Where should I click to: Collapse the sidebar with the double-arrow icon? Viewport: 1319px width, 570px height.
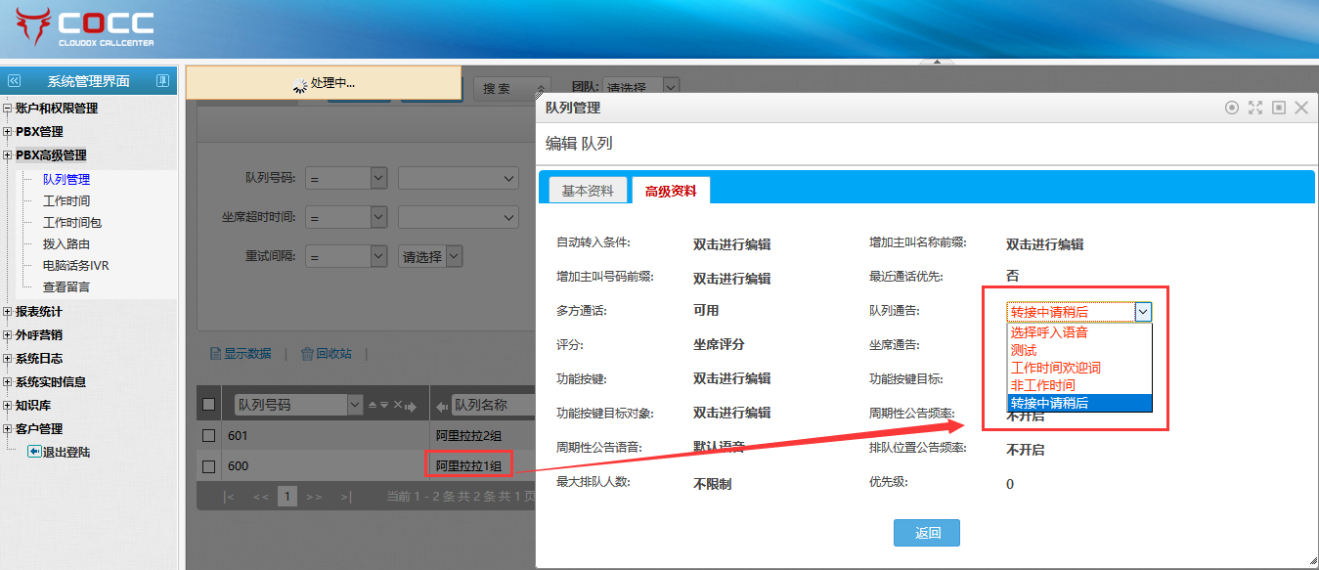14,81
